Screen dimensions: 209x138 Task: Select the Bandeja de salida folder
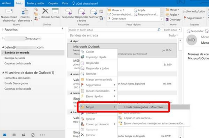[x=14, y=58]
